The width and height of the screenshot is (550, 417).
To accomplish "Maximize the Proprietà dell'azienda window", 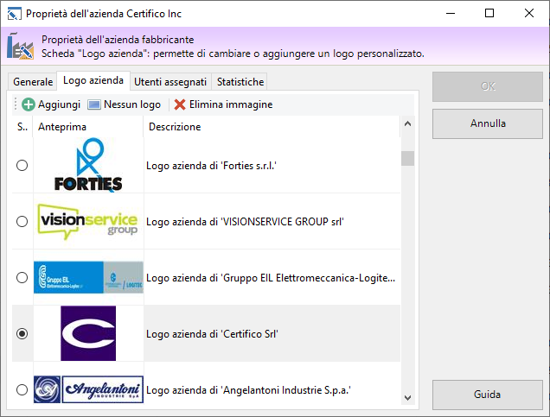I will (x=489, y=13).
